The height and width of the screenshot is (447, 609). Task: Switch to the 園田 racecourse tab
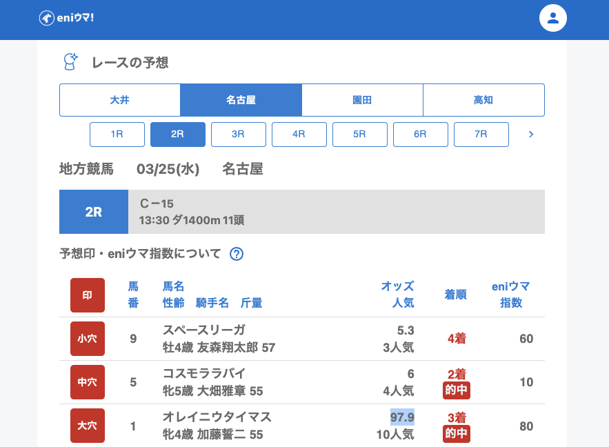[362, 100]
